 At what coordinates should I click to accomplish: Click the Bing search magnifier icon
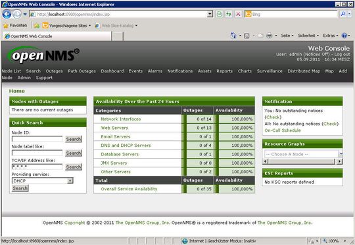click(x=343, y=14)
